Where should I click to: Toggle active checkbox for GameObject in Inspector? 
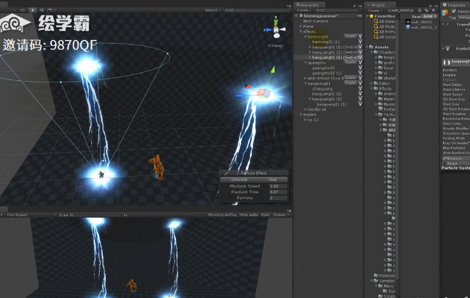[453, 11]
